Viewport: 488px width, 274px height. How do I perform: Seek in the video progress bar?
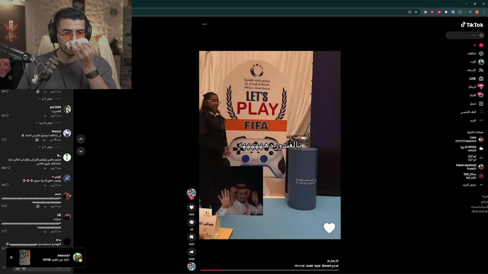pos(270,270)
